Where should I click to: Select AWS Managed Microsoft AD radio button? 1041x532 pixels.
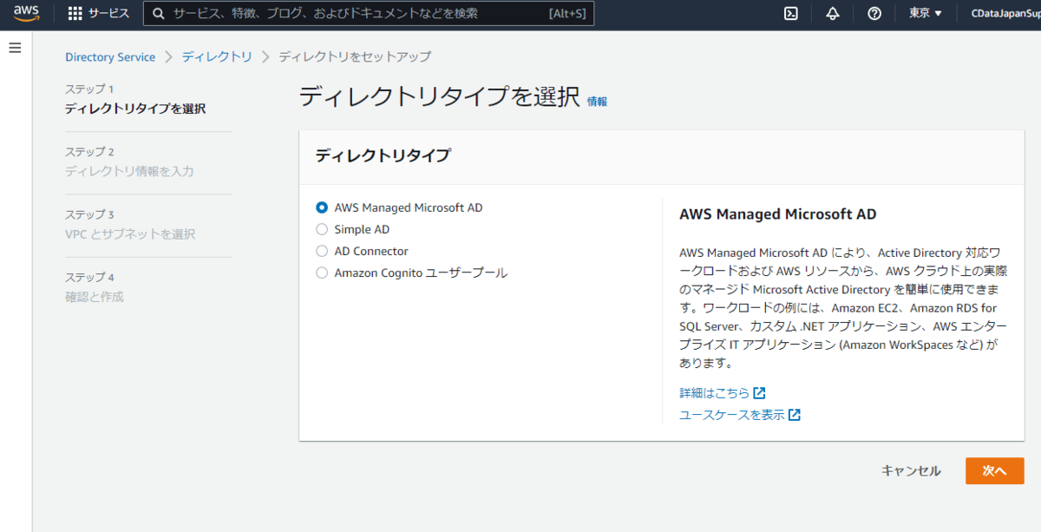322,207
